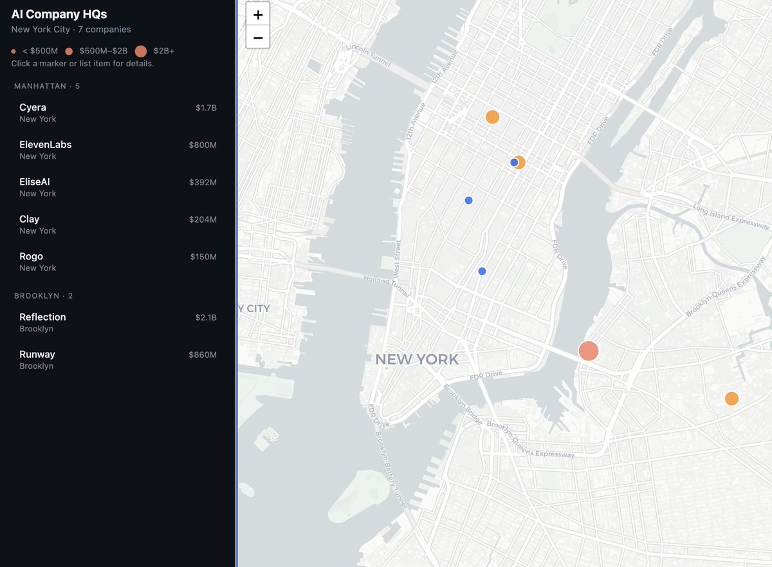
Task: Click the medium legend dot for $500M–$2B
Action: pyautogui.click(x=69, y=51)
